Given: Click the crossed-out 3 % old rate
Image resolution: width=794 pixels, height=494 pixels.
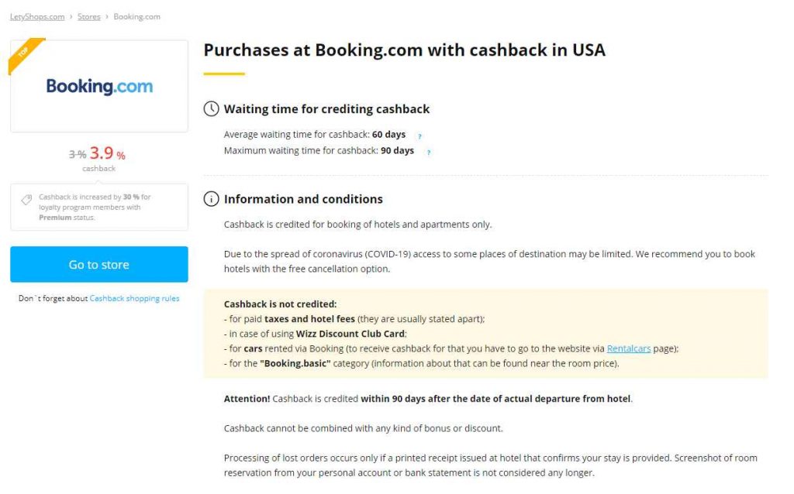Looking at the screenshot, I should (x=78, y=155).
